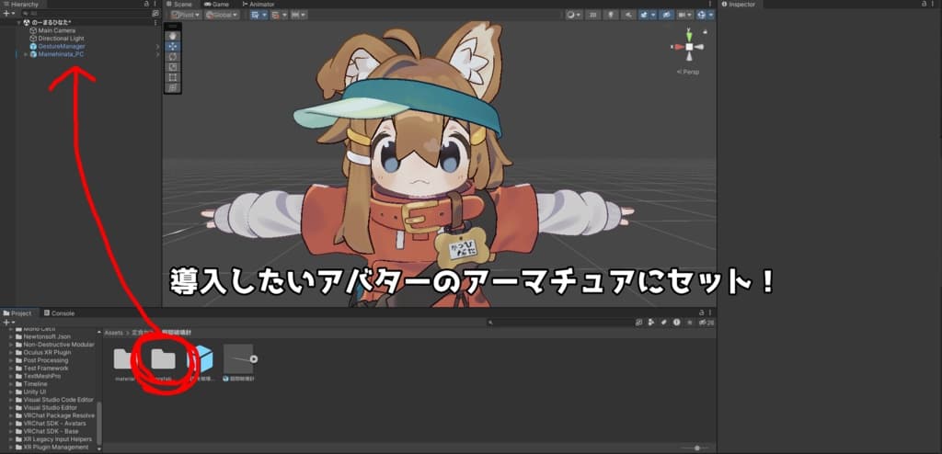Image resolution: width=942 pixels, height=454 pixels.
Task: Toggle grid snapping button
Action: coord(276,15)
